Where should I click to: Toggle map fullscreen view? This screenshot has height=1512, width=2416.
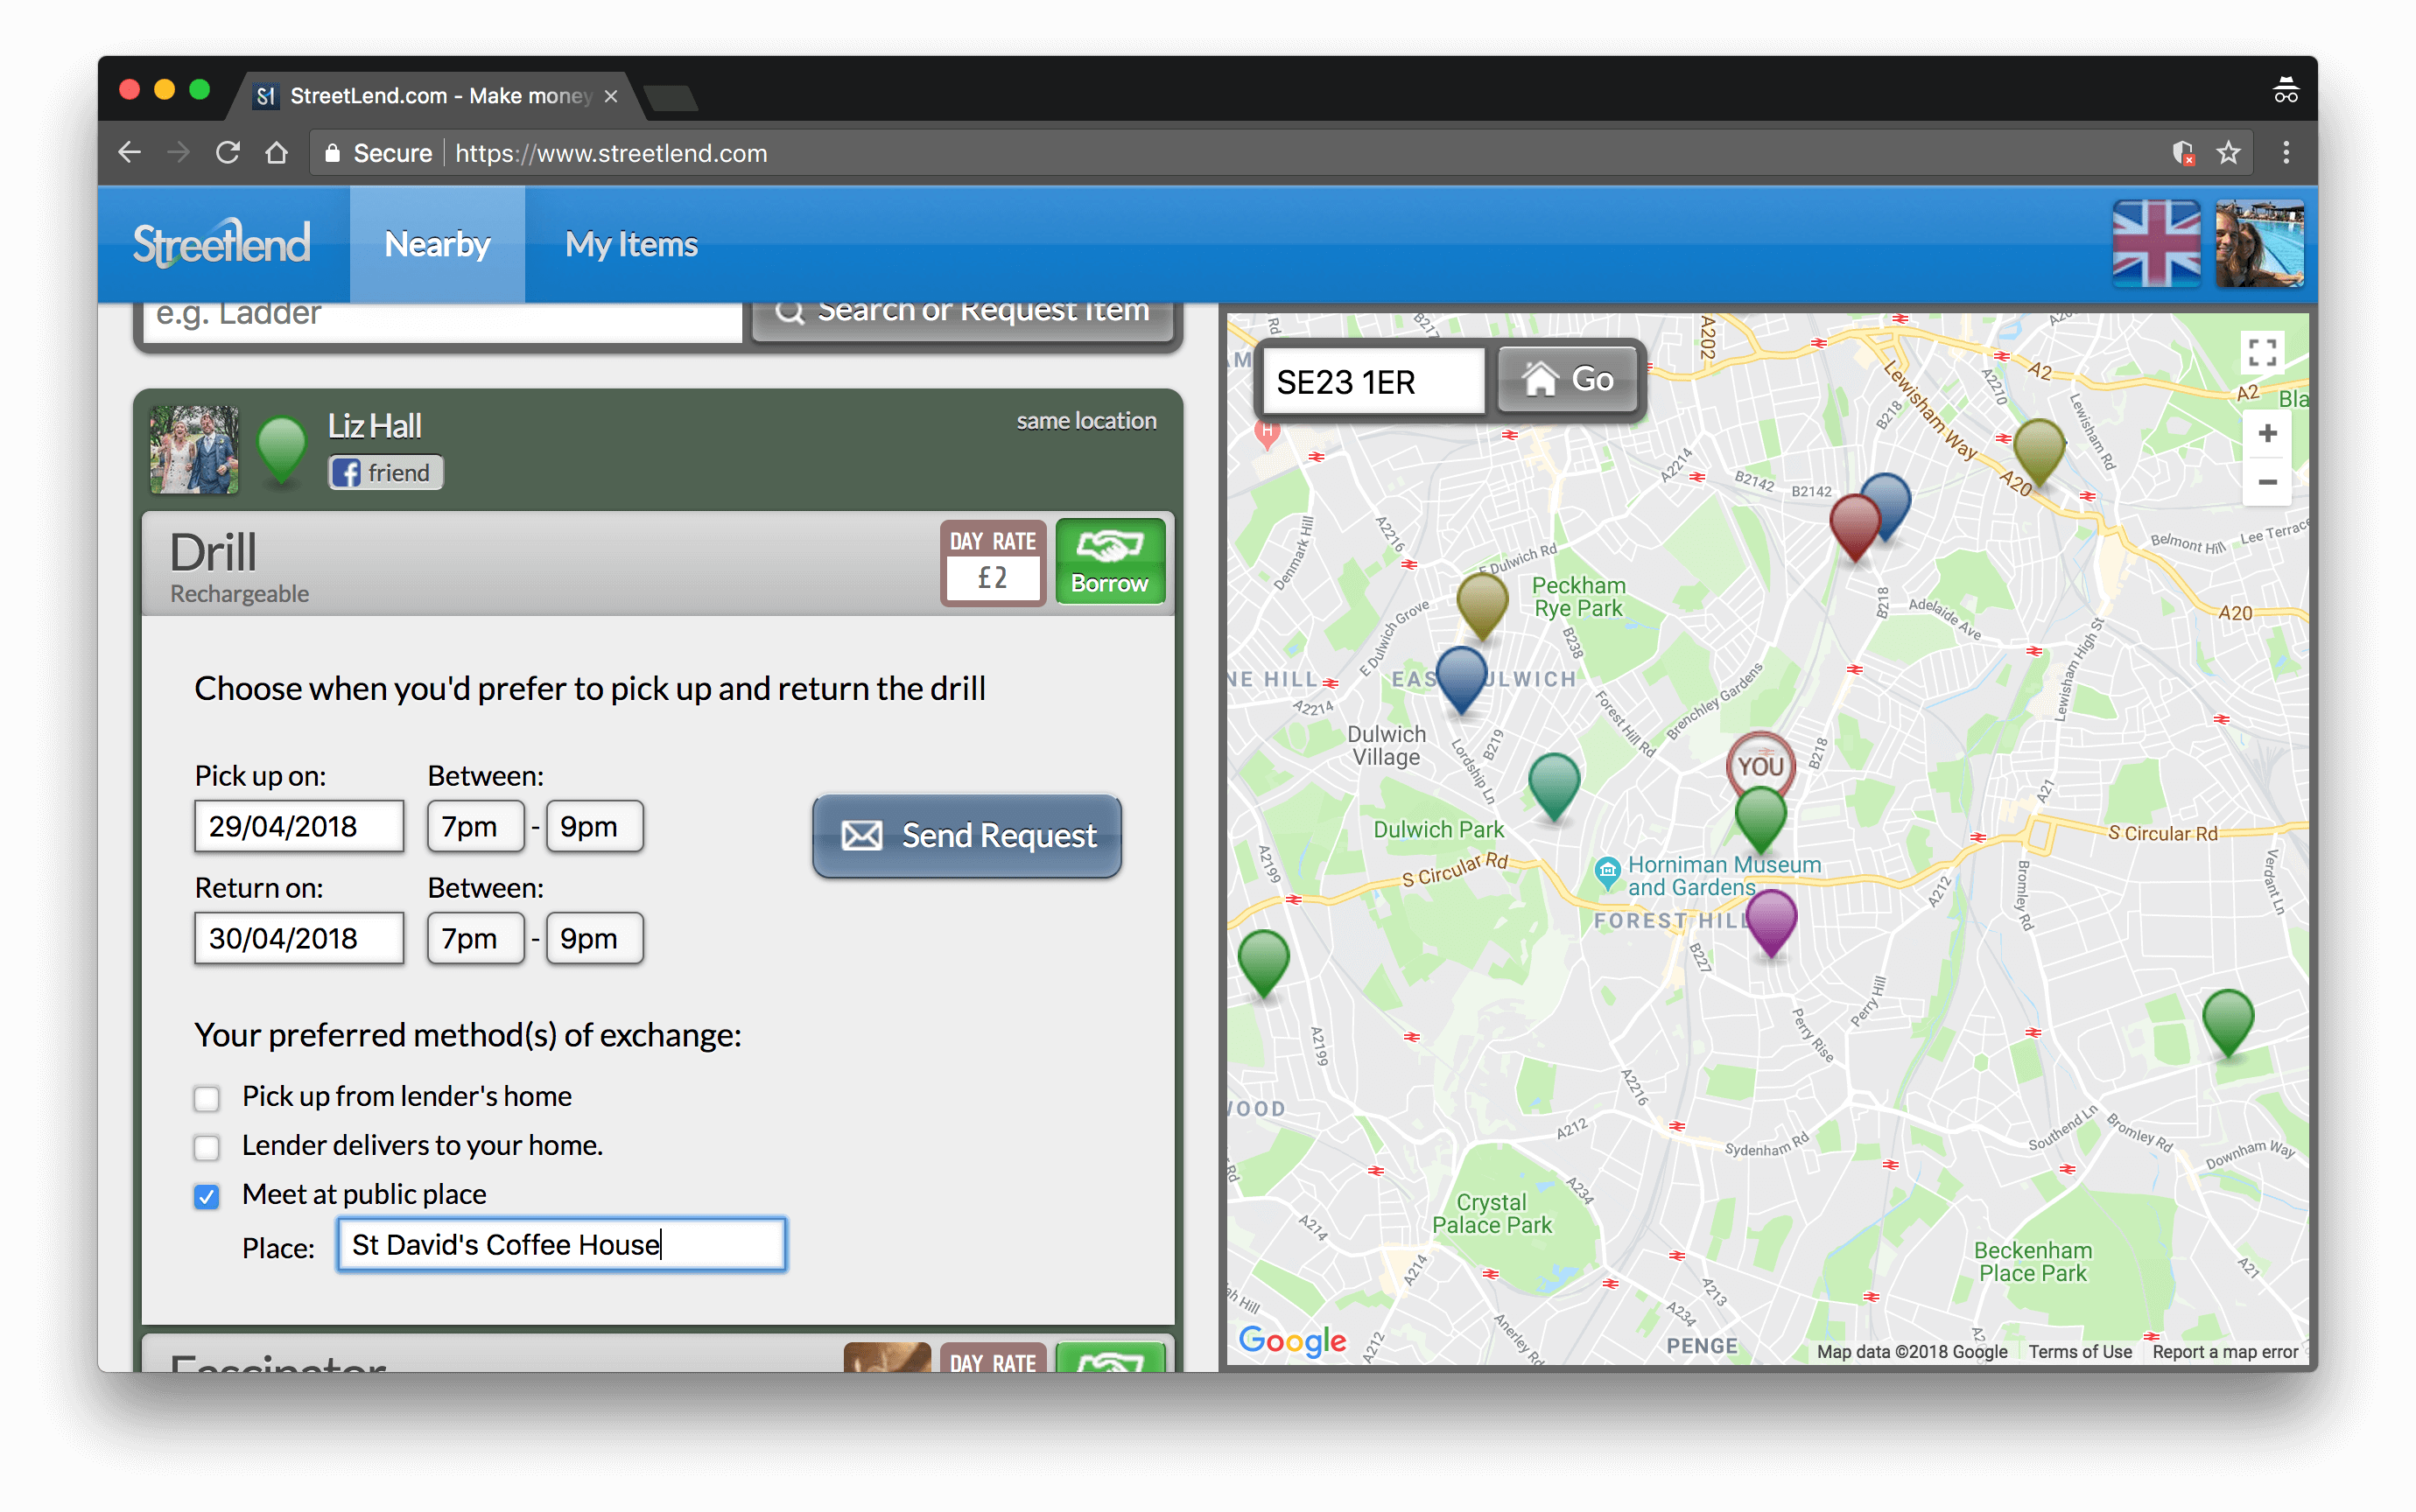coord(2263,352)
